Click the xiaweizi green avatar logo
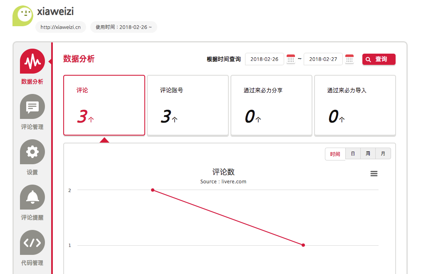 click(x=23, y=16)
